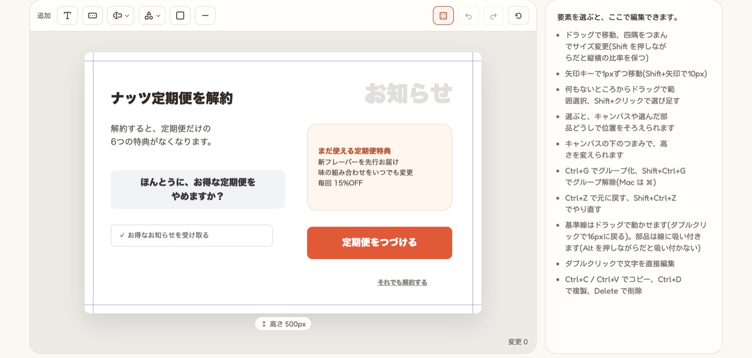Click the undo arrow icon
Viewport: 752px width, 358px height.
[469, 16]
